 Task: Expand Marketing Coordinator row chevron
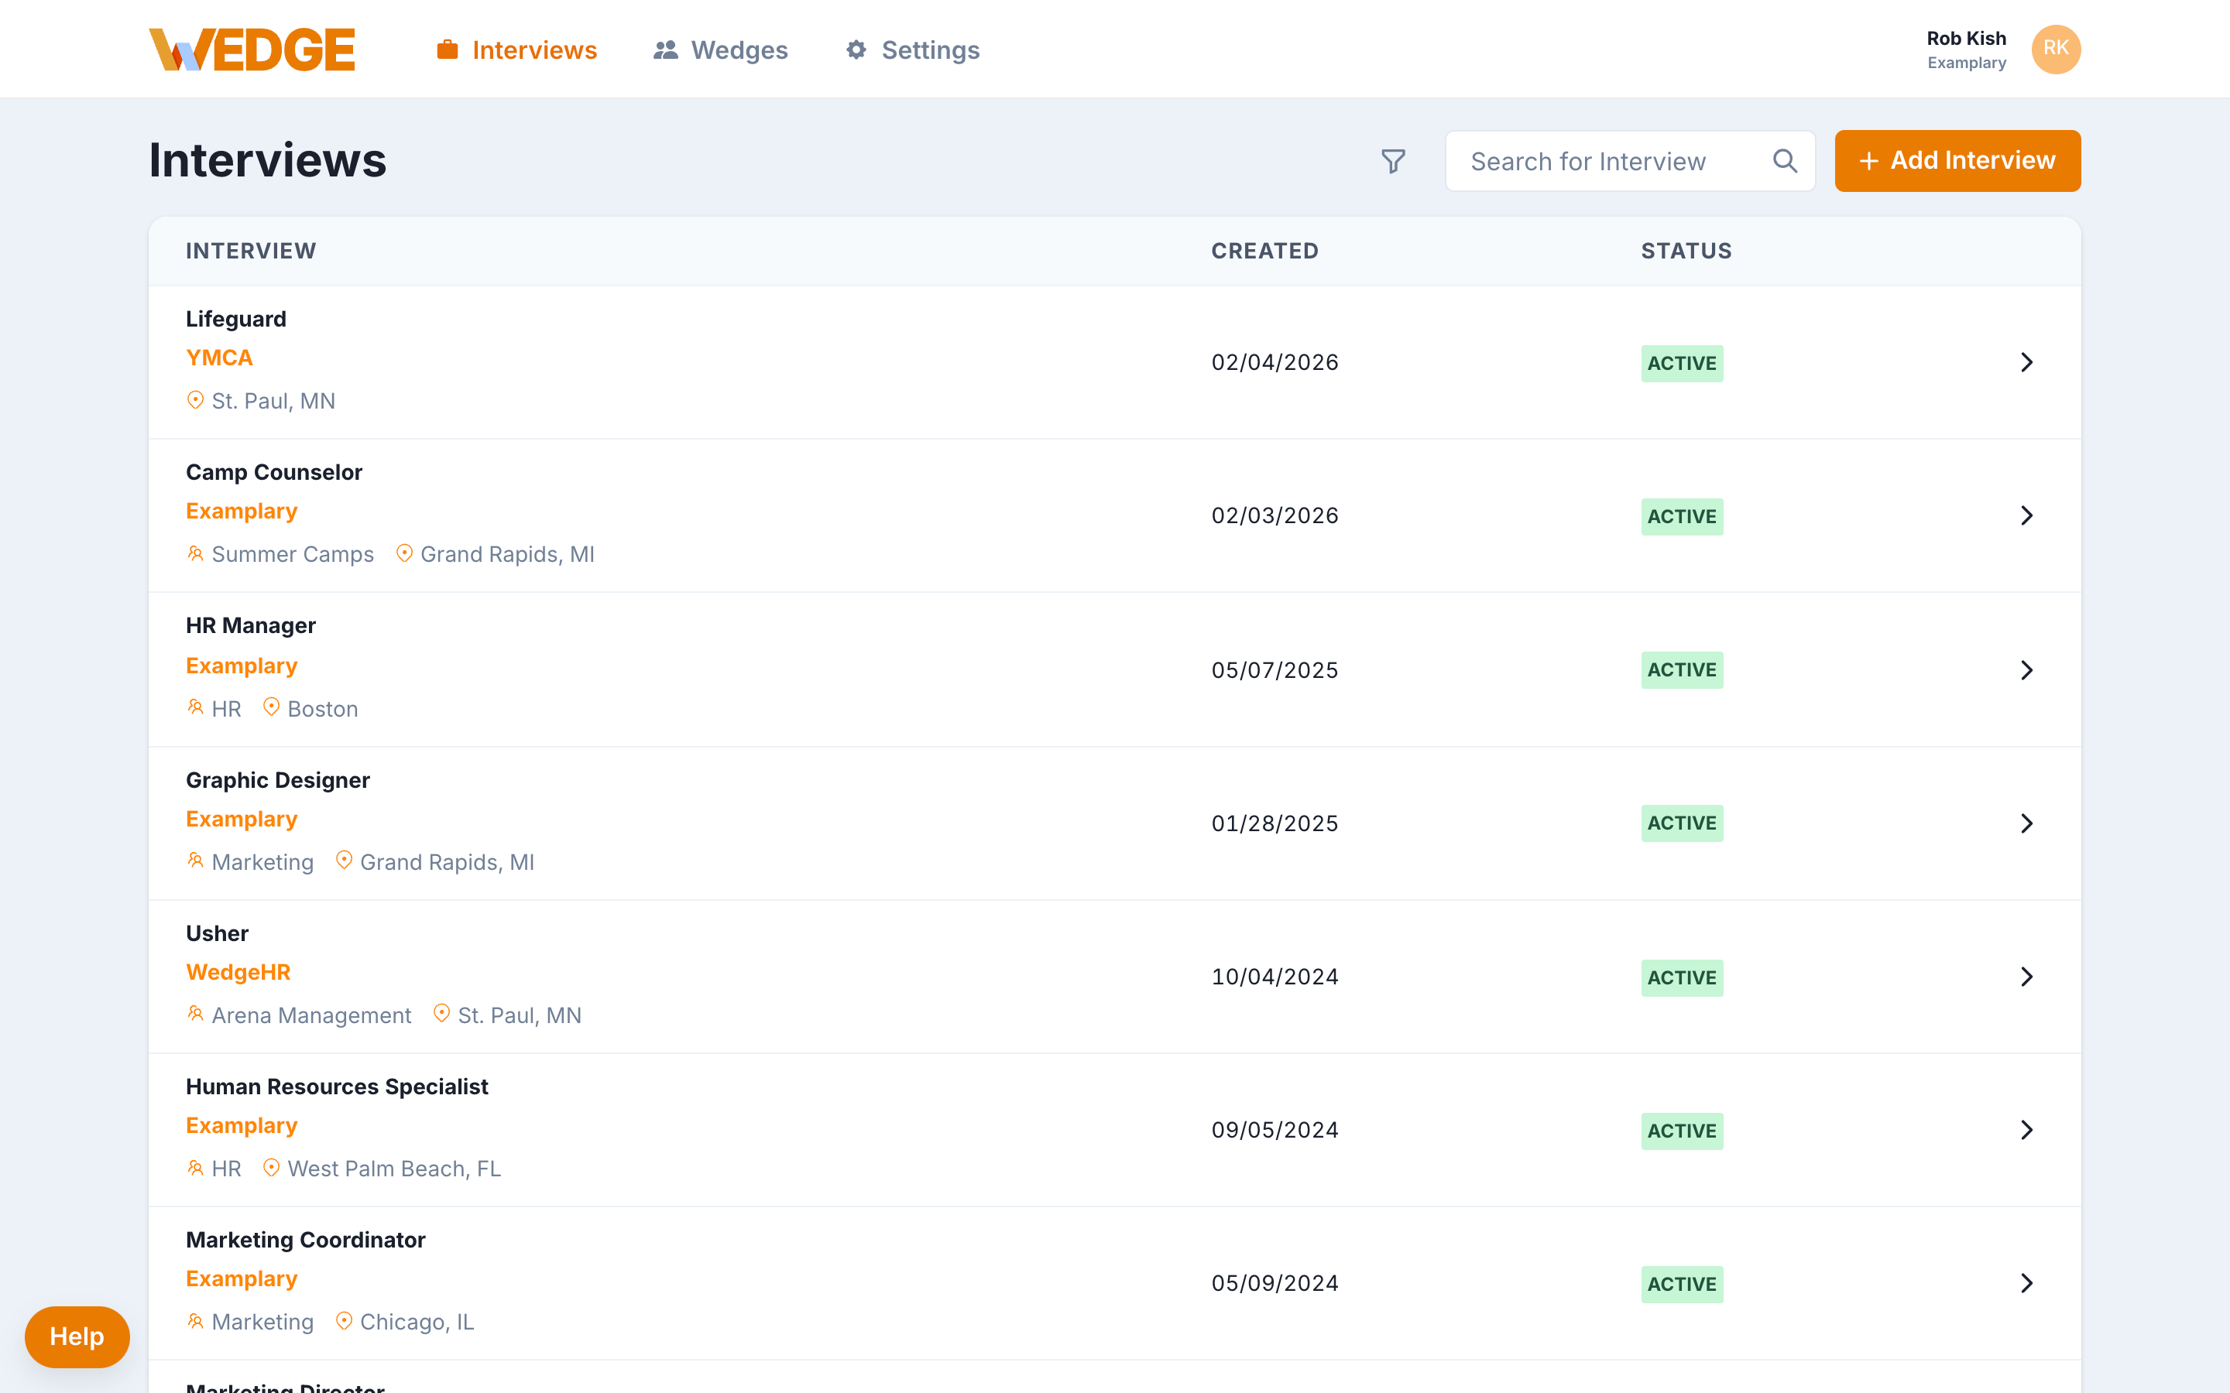(2026, 1283)
